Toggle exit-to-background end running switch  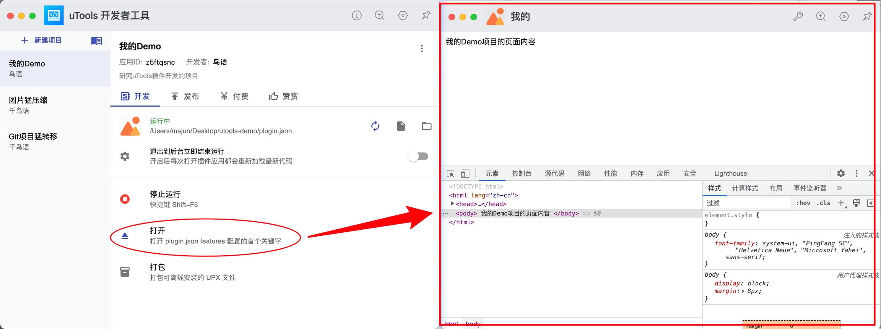(x=418, y=156)
